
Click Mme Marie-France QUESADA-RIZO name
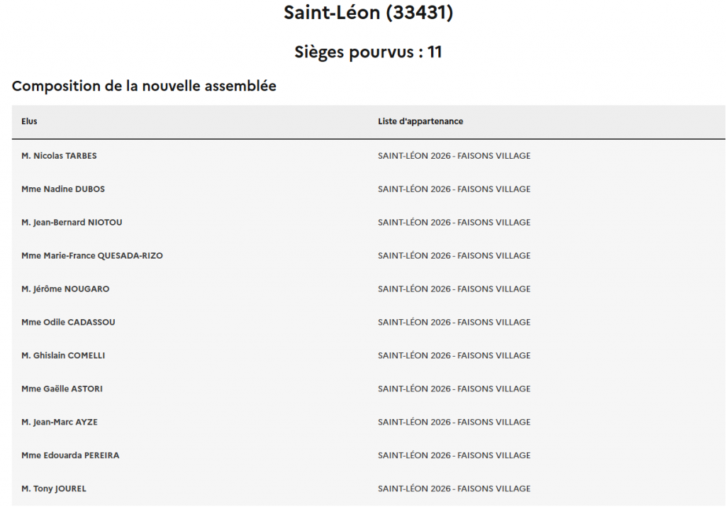[92, 256]
